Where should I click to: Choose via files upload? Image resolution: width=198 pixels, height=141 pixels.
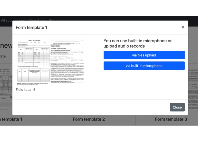pos(144,55)
